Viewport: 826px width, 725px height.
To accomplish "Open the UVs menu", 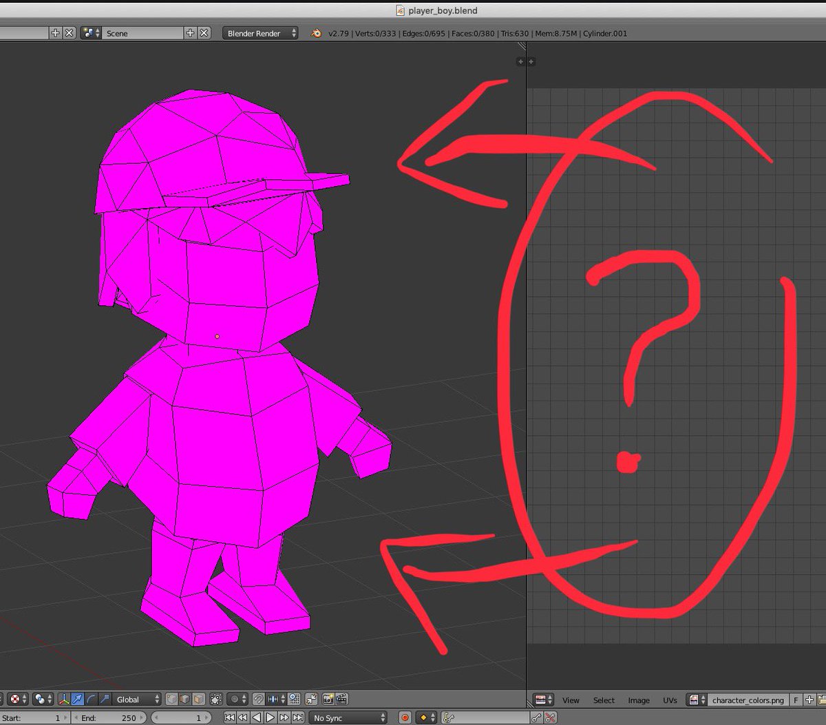I will (x=670, y=700).
